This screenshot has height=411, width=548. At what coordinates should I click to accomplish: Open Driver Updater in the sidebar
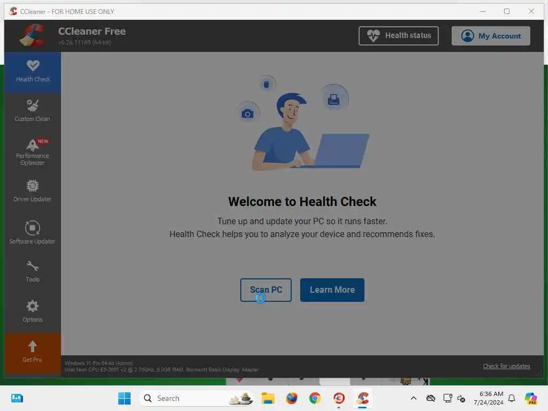pyautogui.click(x=33, y=191)
